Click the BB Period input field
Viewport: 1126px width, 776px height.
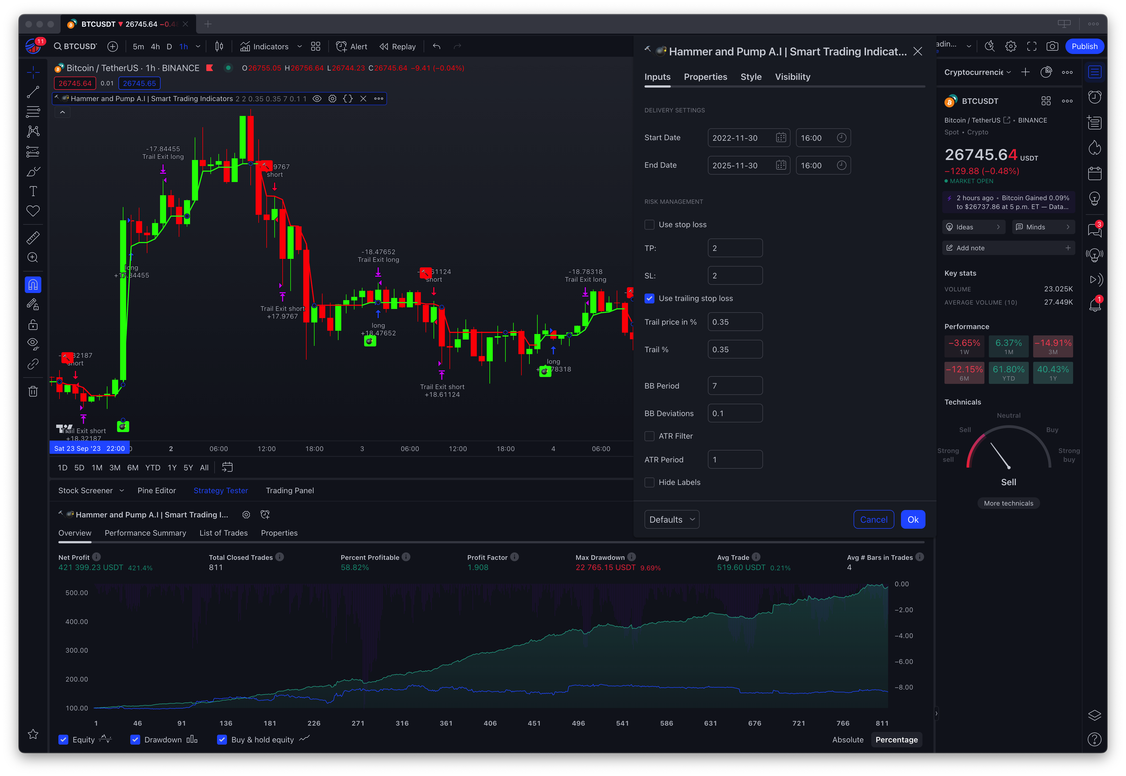tap(735, 386)
